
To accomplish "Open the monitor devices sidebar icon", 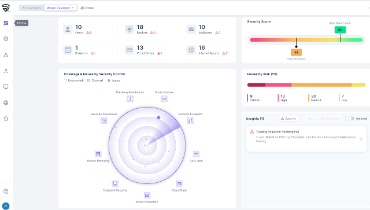I will point(6,87).
